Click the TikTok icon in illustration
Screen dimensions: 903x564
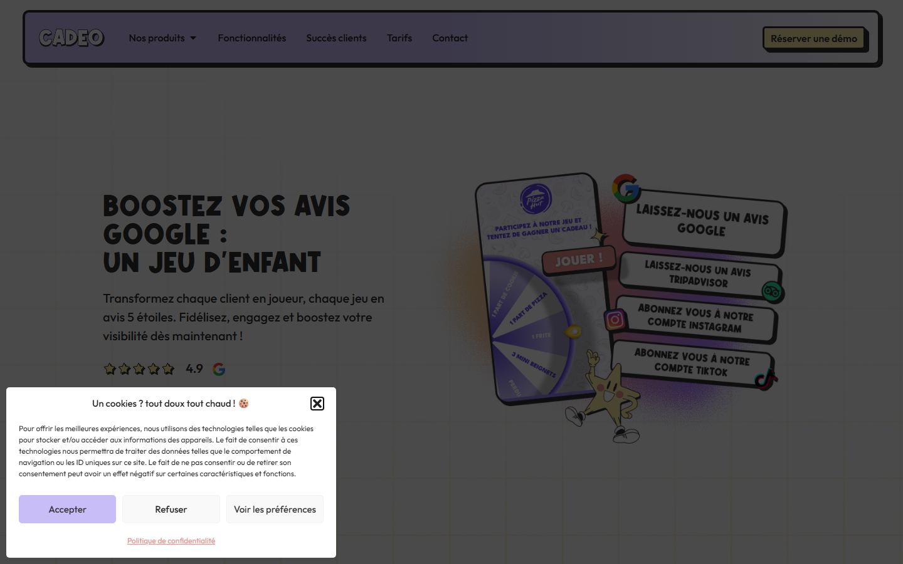[765, 379]
